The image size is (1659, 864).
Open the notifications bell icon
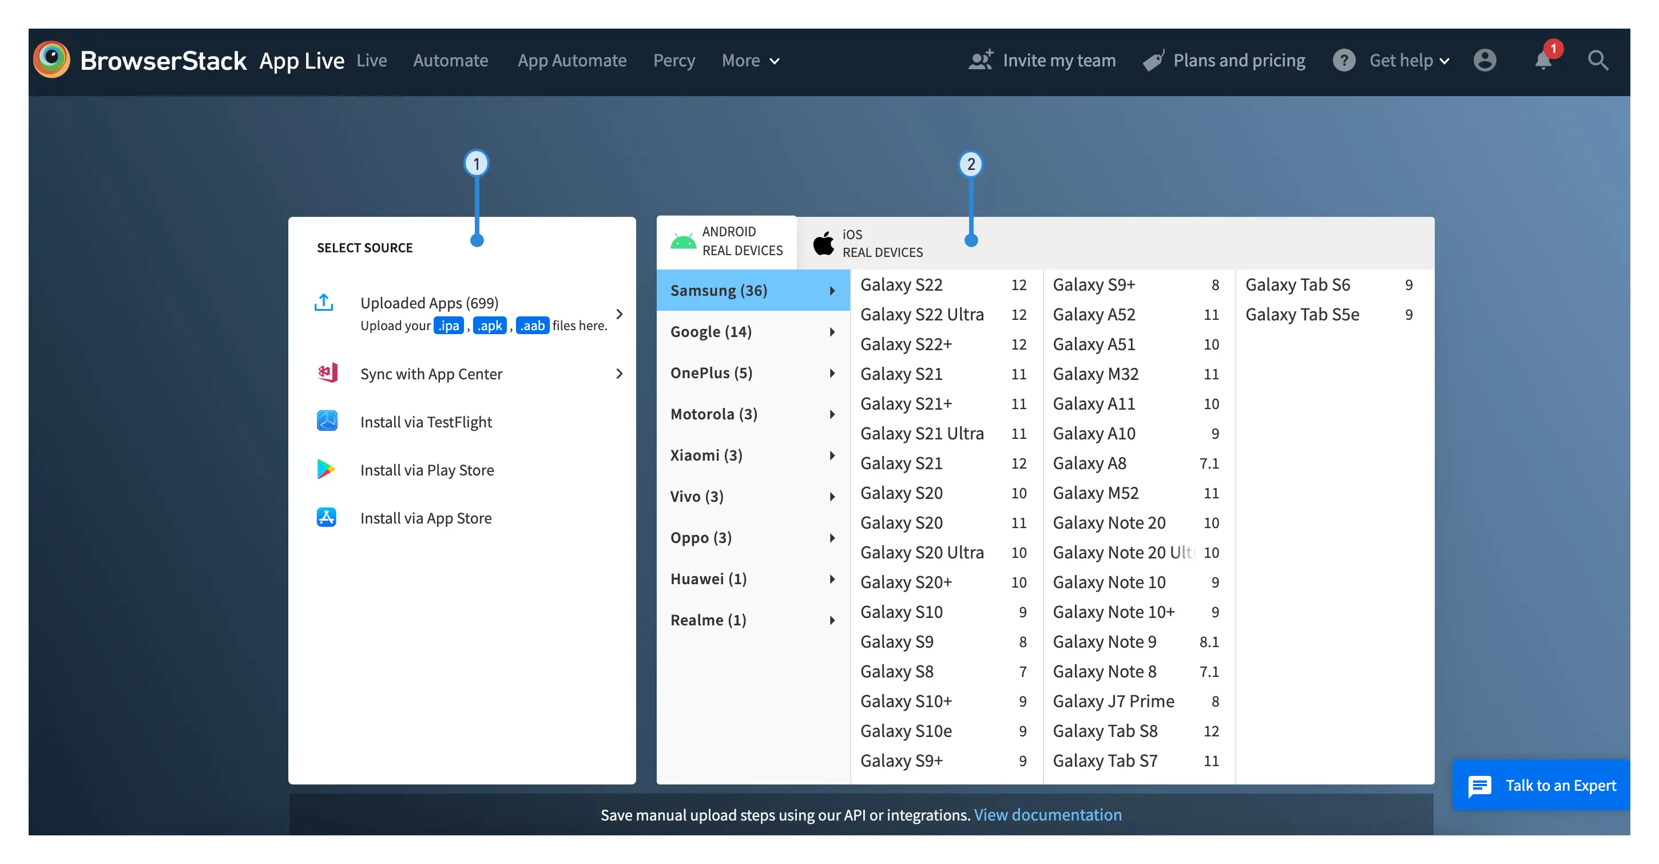[x=1543, y=61]
